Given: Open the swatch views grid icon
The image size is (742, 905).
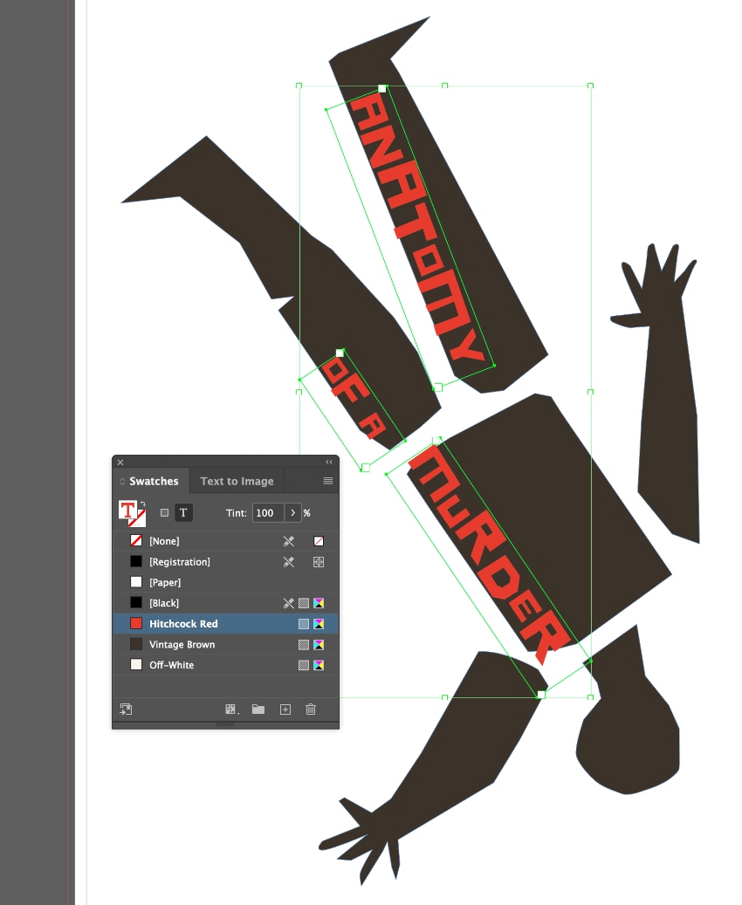Looking at the screenshot, I should click(231, 710).
